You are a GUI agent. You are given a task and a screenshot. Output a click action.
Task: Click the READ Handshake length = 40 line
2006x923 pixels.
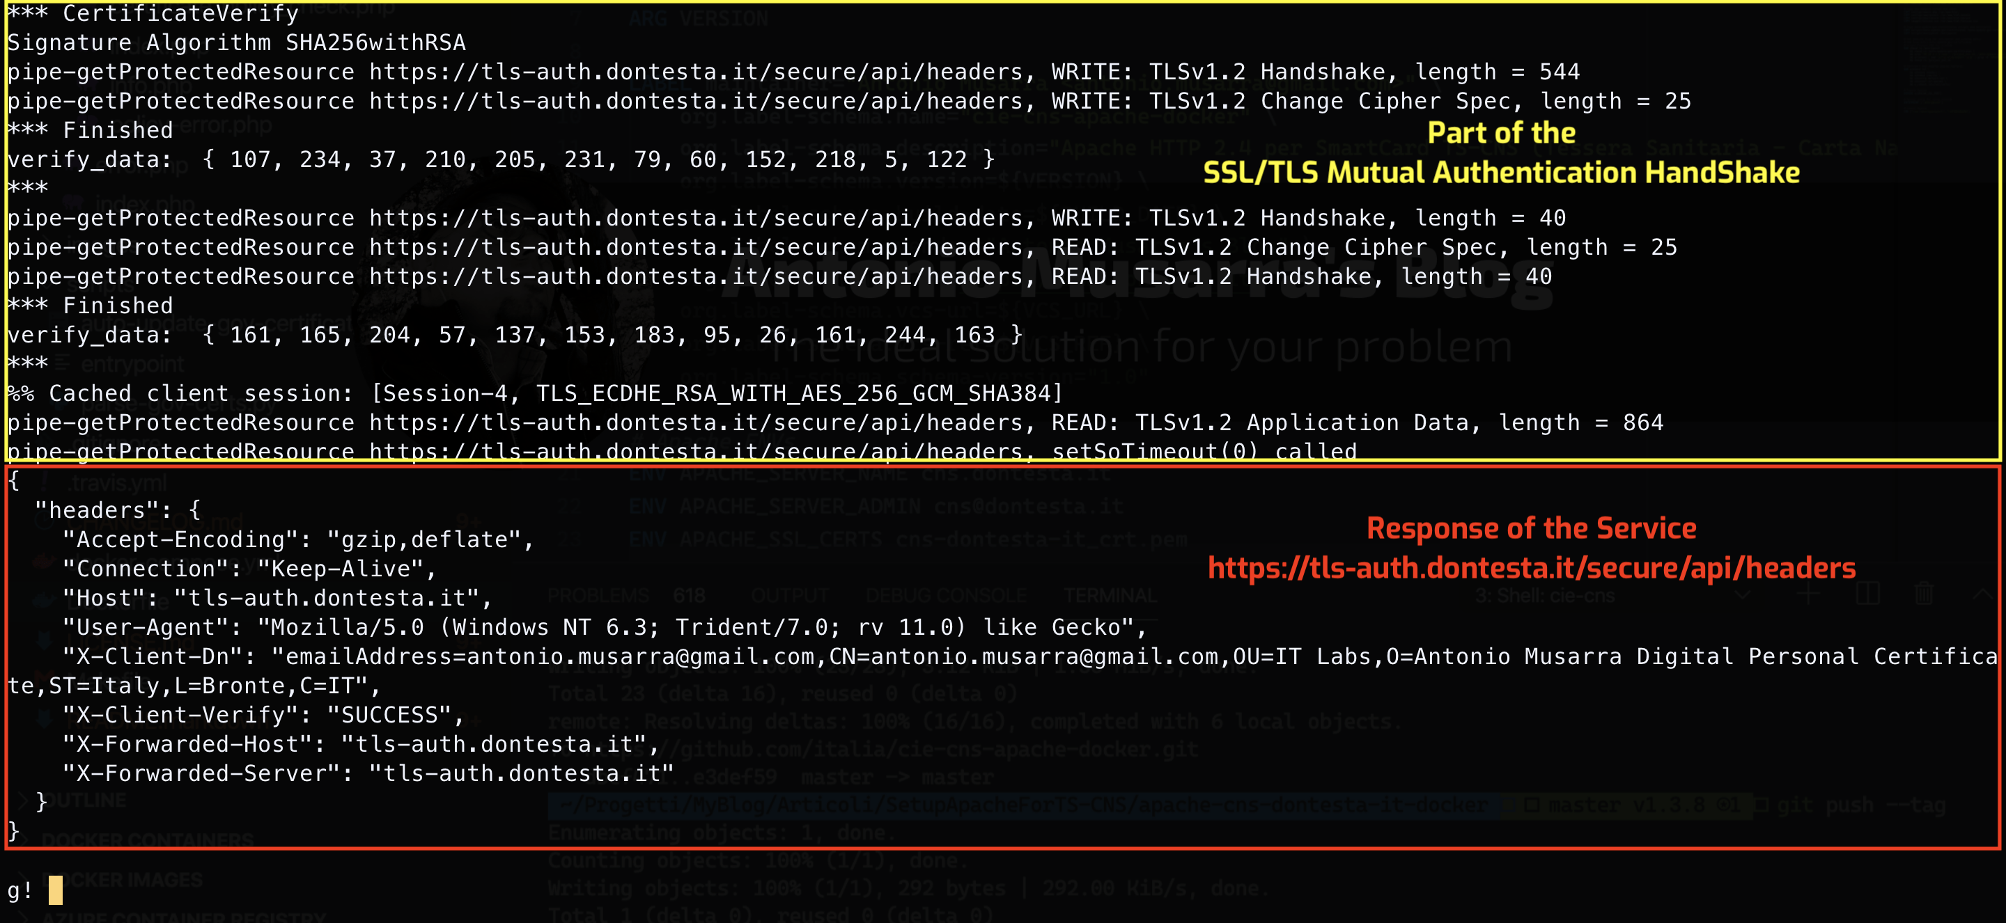779,276
